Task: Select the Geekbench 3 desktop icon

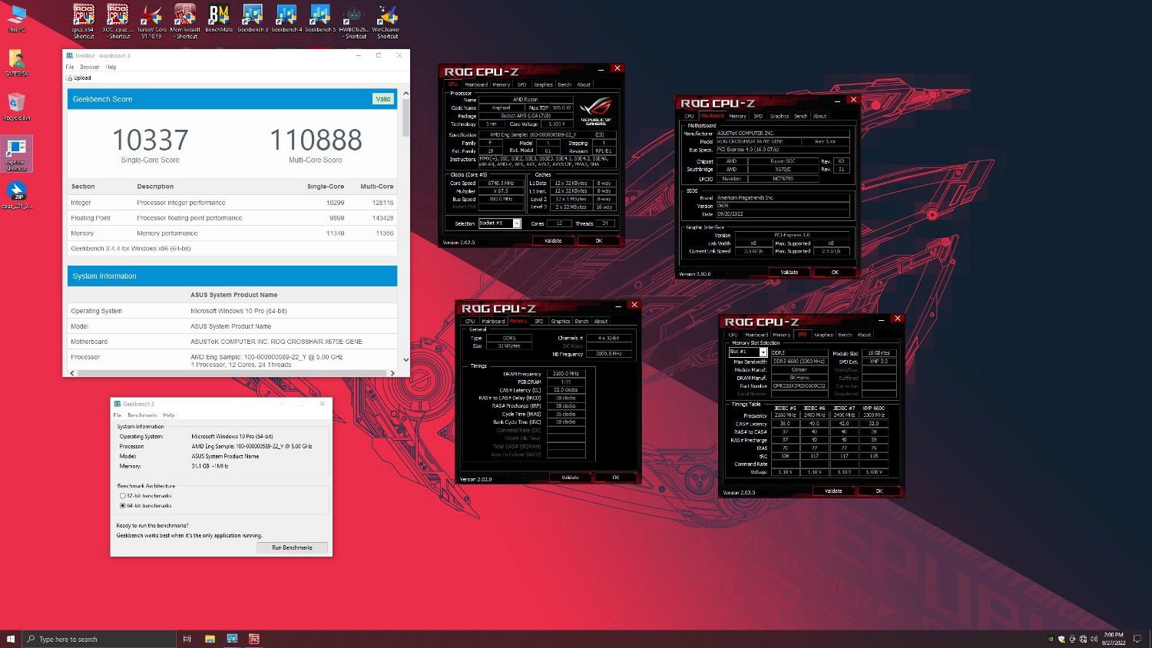Action: tap(253, 18)
